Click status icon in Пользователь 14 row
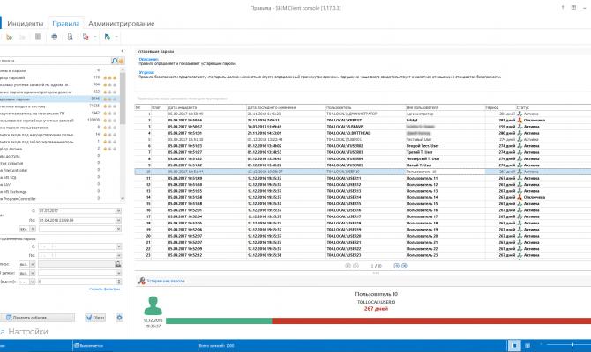This screenshot has width=591, height=352. (x=520, y=197)
